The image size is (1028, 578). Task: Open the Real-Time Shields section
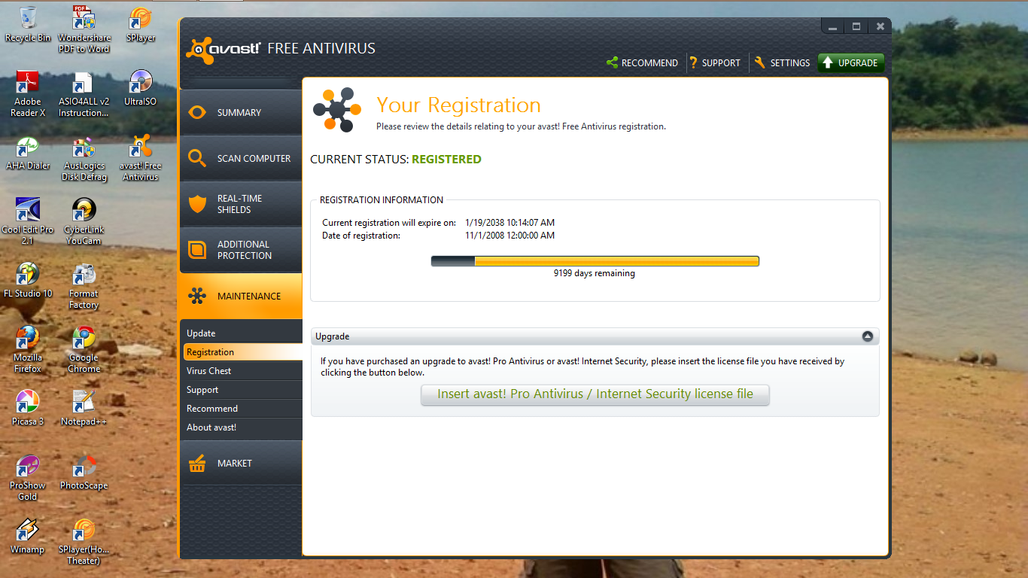point(241,204)
